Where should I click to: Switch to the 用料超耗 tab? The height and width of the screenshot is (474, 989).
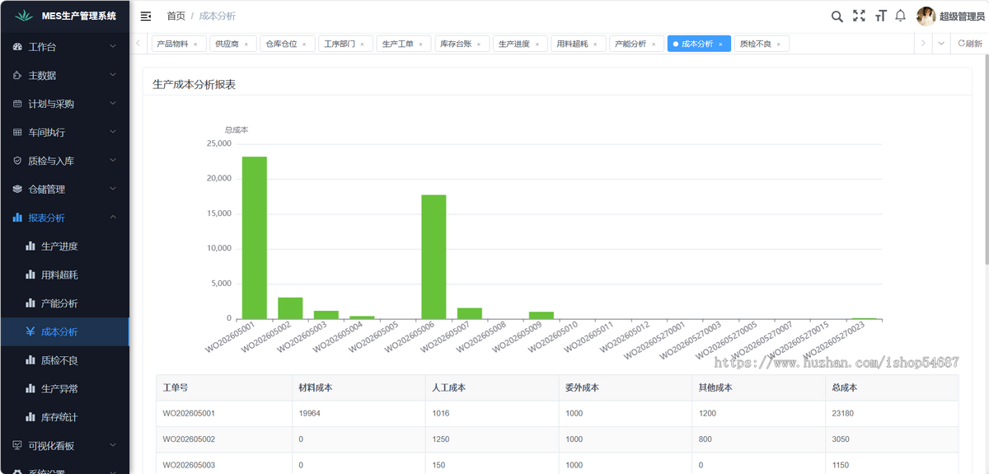(578, 45)
